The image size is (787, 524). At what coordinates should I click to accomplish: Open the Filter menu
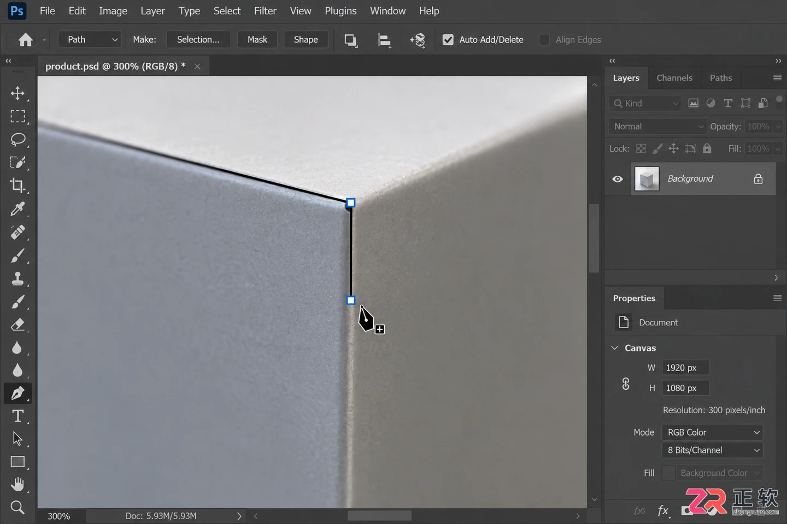click(x=265, y=11)
